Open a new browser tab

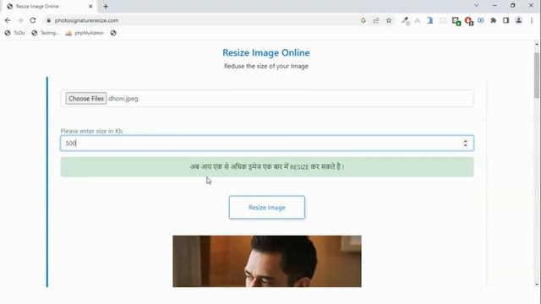(x=106, y=6)
